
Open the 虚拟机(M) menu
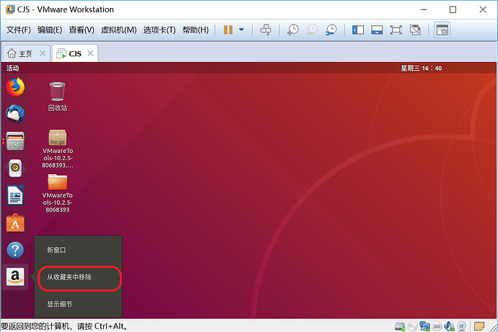point(118,30)
